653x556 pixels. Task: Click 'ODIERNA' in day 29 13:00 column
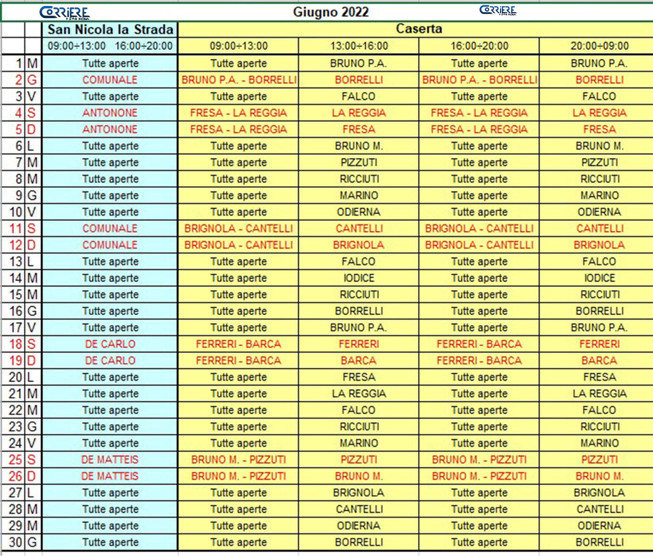tap(359, 526)
